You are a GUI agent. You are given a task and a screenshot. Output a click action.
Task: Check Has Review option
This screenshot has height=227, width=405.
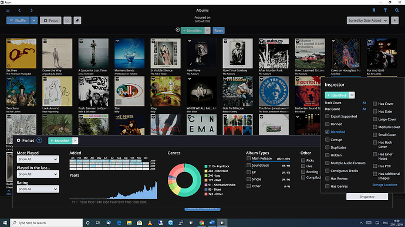click(328, 178)
